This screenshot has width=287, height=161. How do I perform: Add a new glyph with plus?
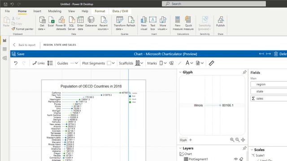pos(191,140)
